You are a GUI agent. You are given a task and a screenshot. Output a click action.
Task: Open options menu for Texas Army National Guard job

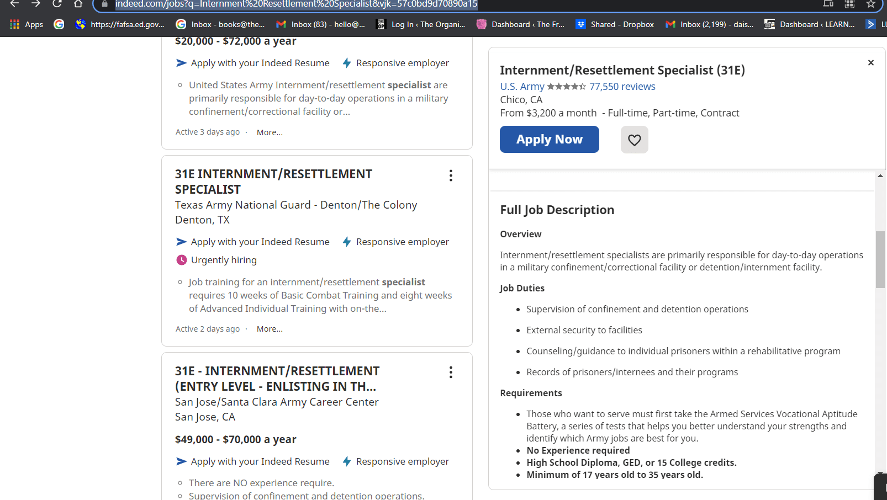(451, 175)
